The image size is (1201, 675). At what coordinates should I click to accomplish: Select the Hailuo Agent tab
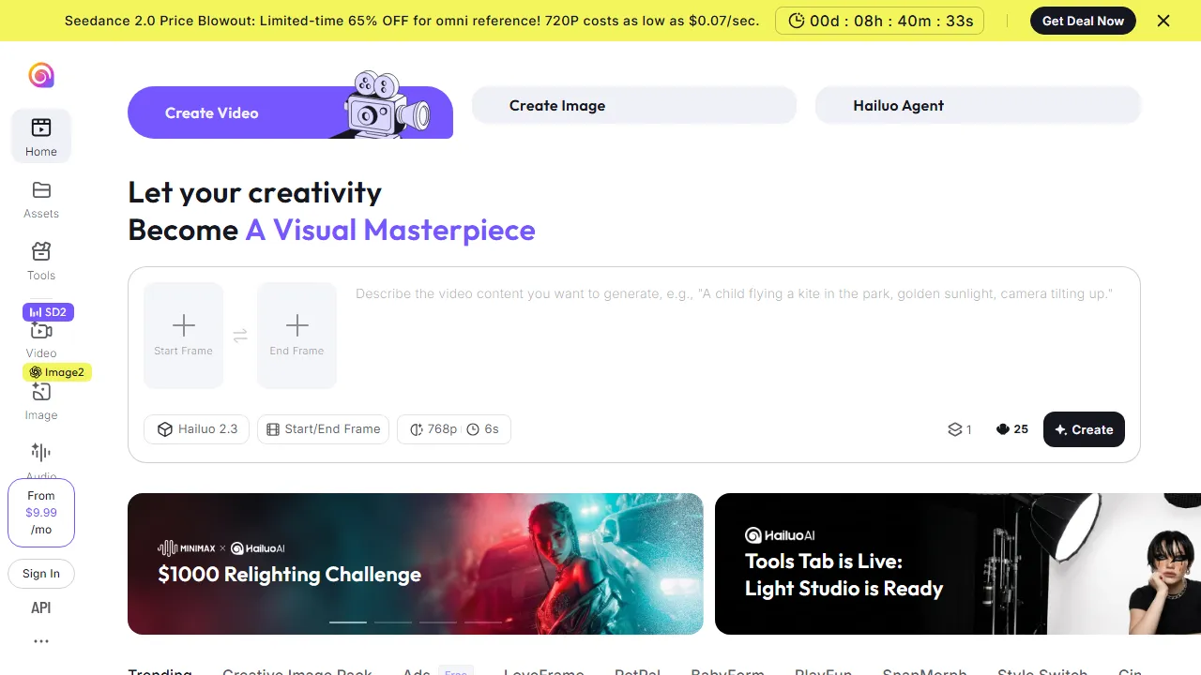pyautogui.click(x=978, y=105)
